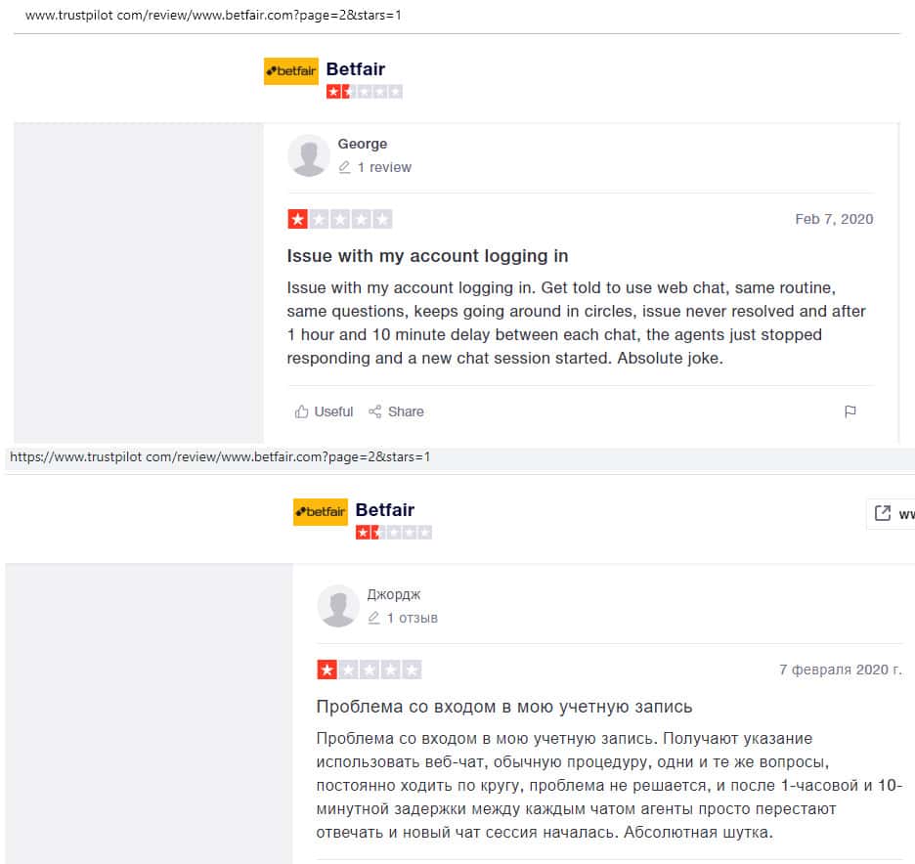Click George's profile avatar
This screenshot has height=864, width=915.
pyautogui.click(x=309, y=155)
